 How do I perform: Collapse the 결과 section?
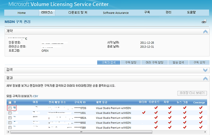click(205, 79)
